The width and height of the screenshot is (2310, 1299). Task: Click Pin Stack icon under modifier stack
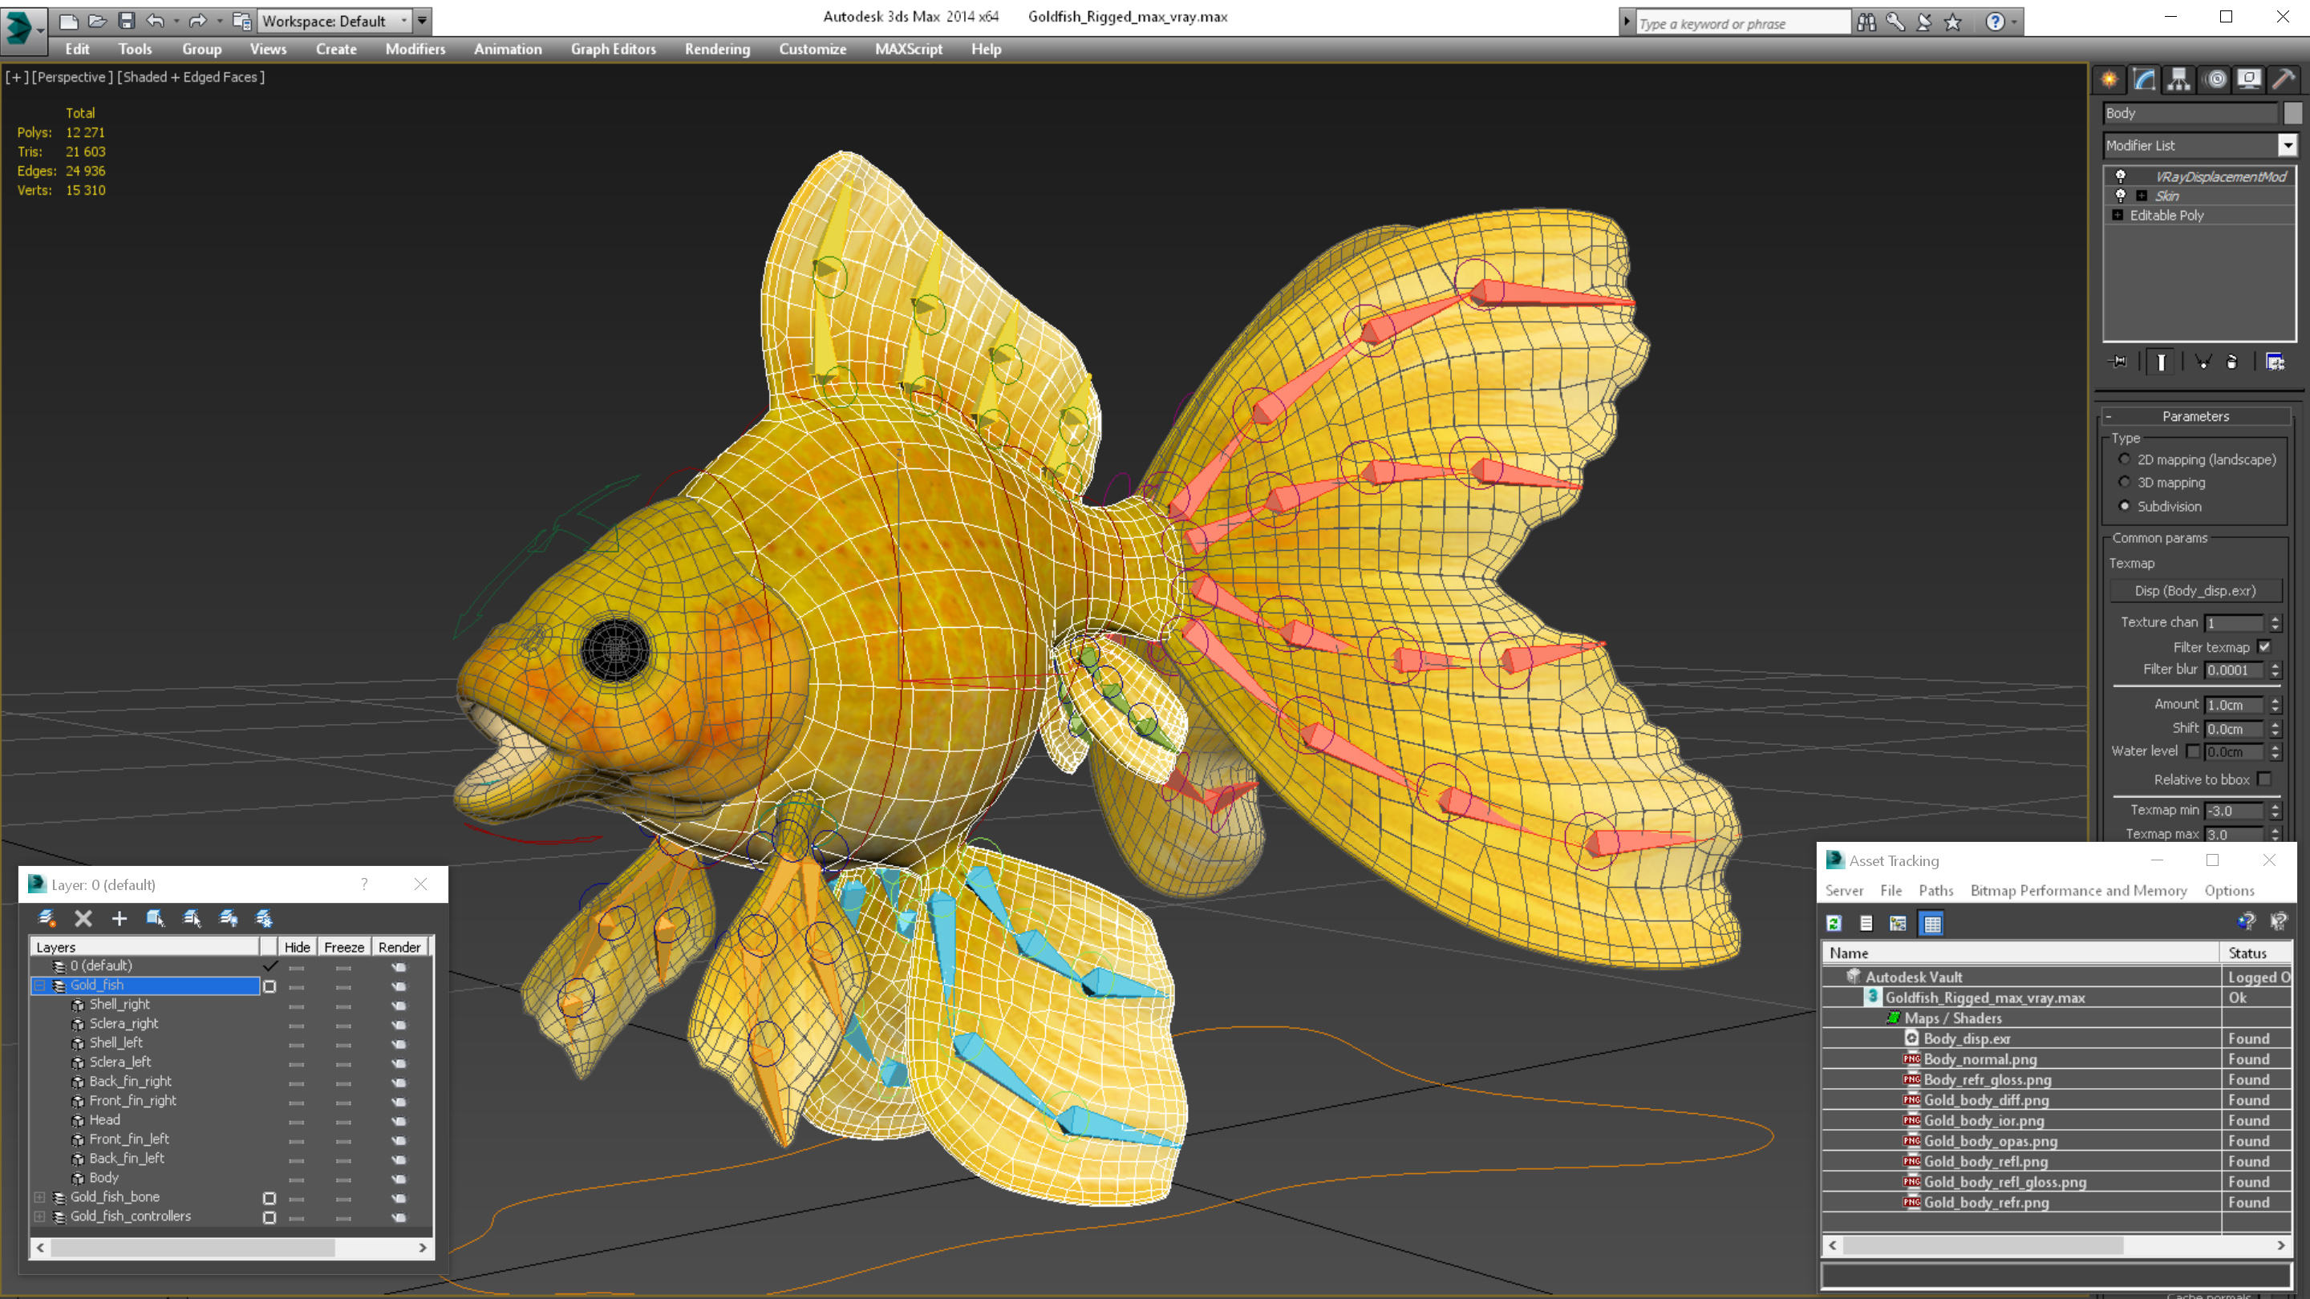[2118, 362]
